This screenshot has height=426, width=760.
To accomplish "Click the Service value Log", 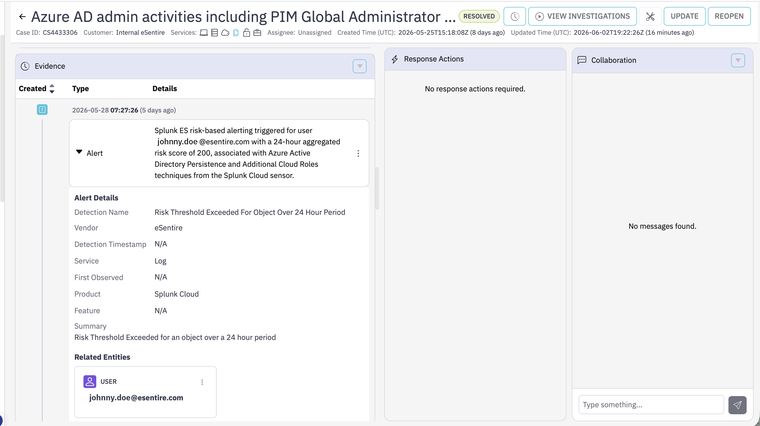I will [160, 261].
